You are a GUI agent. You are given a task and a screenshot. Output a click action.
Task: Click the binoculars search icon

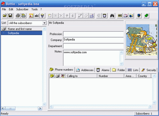pos(112,16)
